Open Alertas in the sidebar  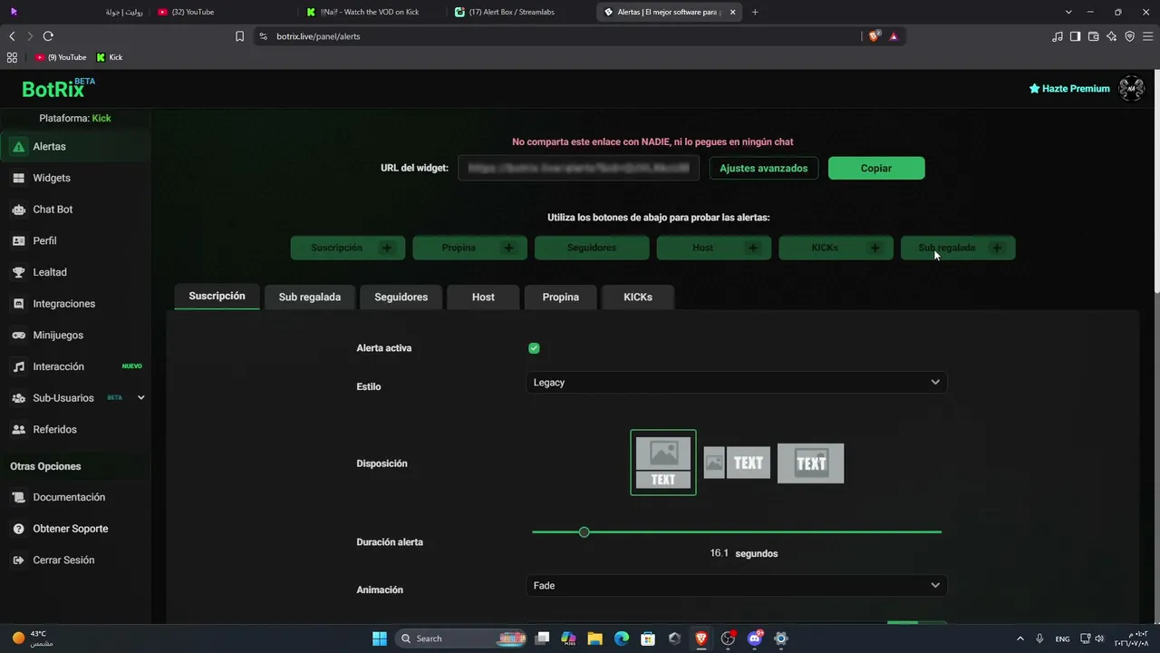75,146
